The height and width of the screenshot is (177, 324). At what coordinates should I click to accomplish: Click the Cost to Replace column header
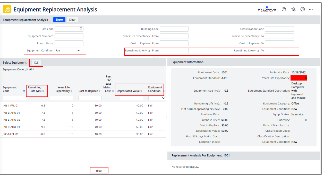pyautogui.click(x=88, y=91)
